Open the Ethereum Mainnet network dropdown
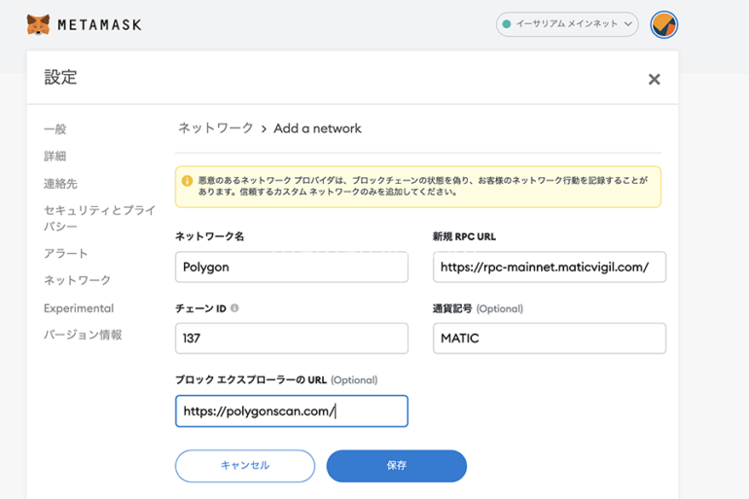 tap(567, 24)
